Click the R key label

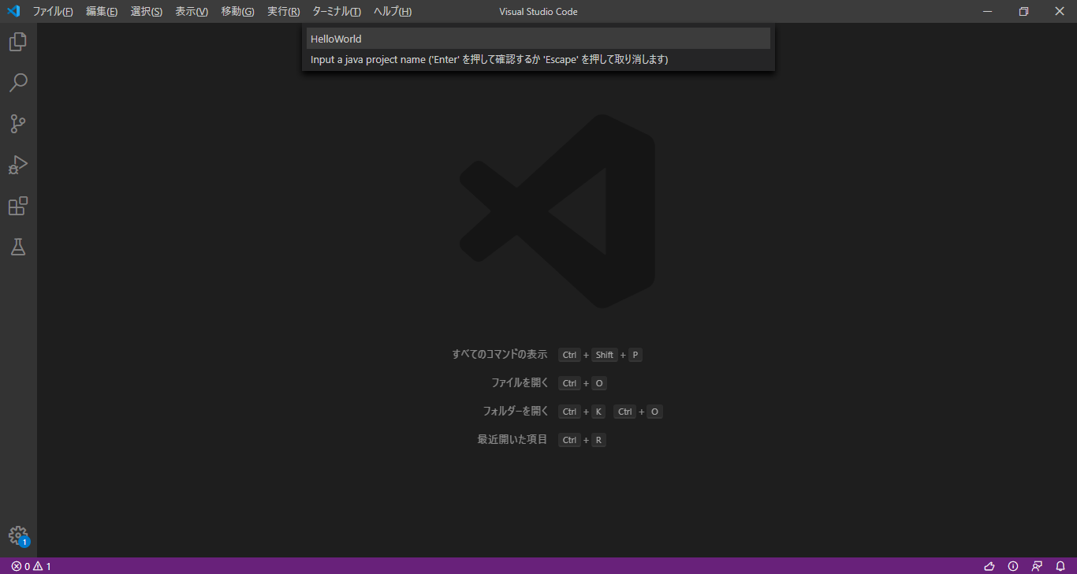point(599,440)
